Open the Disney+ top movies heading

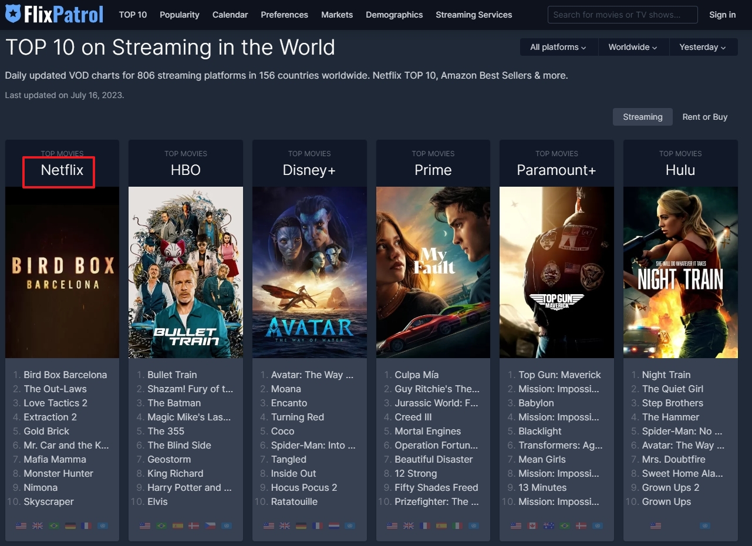309,170
